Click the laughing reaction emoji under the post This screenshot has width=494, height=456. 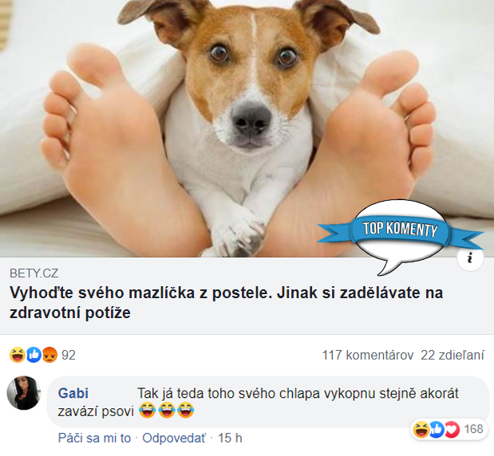(18, 355)
